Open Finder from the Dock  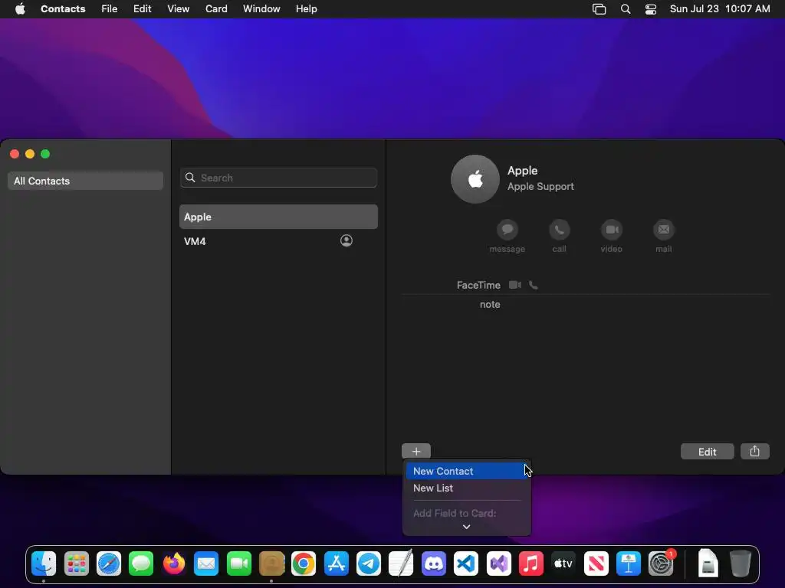point(44,563)
